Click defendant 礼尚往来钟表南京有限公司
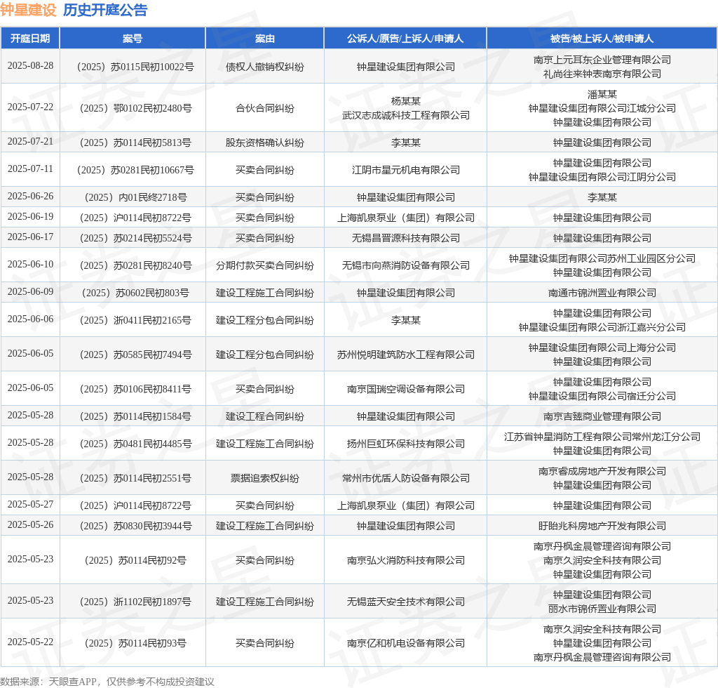 pos(602,74)
